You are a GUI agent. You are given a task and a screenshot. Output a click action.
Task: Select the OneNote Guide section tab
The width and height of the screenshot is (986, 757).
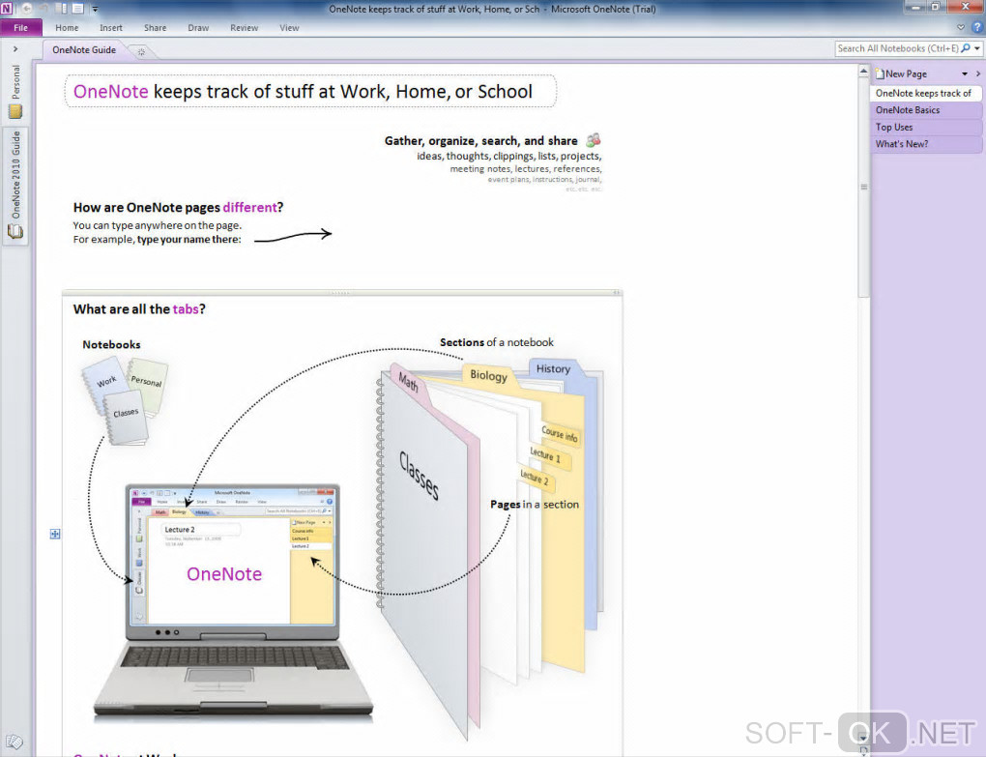(84, 49)
